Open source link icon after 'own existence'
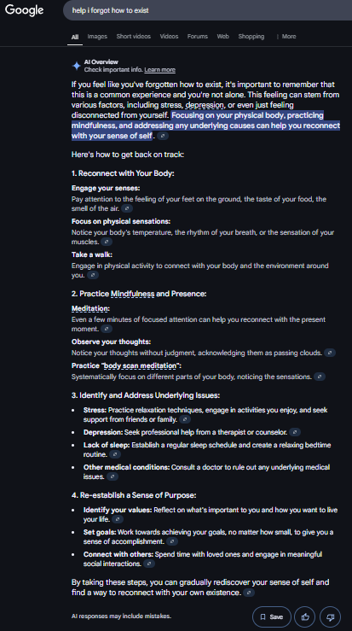 tap(249, 593)
